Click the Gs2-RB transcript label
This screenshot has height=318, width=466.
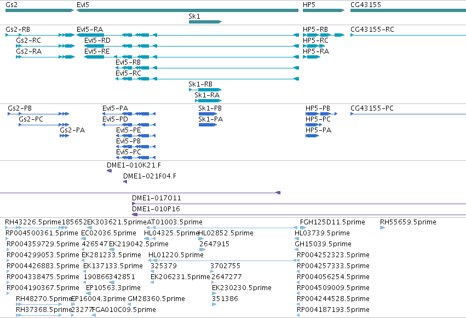point(18,30)
